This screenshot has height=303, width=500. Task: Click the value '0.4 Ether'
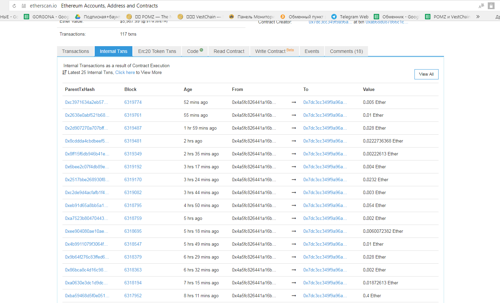(x=372, y=296)
